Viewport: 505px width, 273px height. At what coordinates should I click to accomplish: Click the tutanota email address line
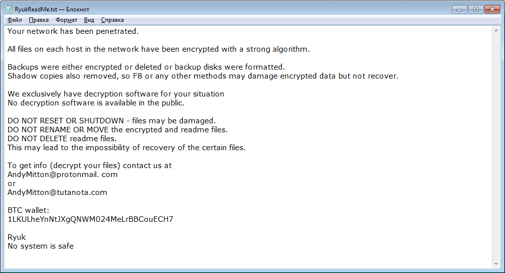[x=57, y=192]
